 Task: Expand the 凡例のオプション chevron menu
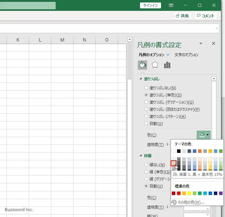168,55
